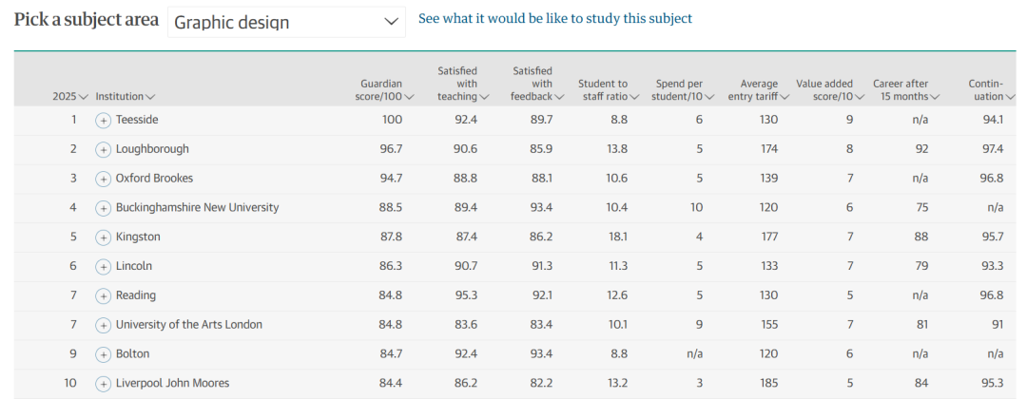Click the Loughborough institution name
1027x399 pixels.
click(152, 149)
